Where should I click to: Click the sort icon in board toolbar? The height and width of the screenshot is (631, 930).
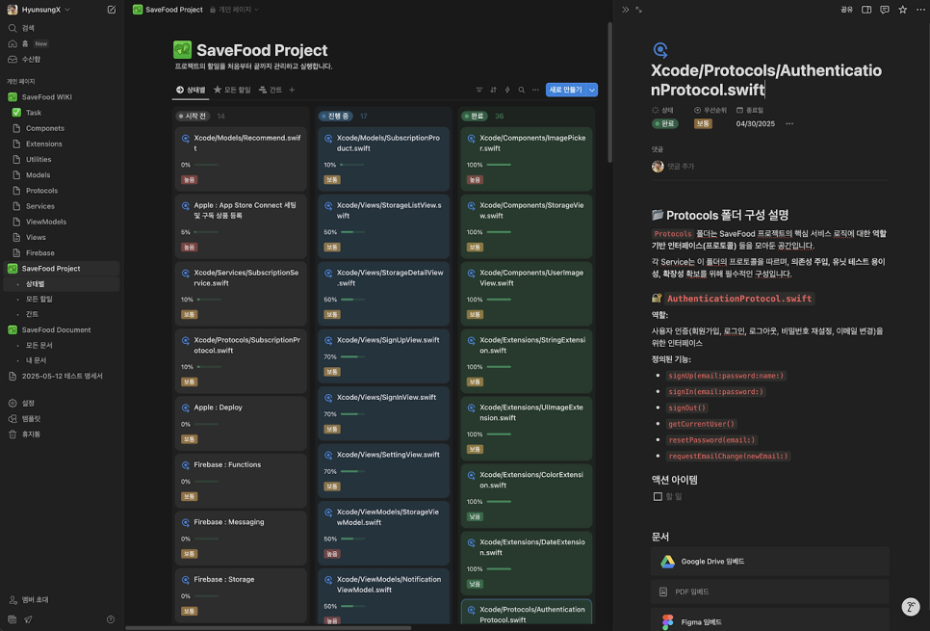click(494, 90)
